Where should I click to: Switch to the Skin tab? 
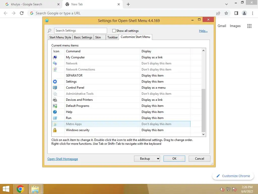coord(100,37)
